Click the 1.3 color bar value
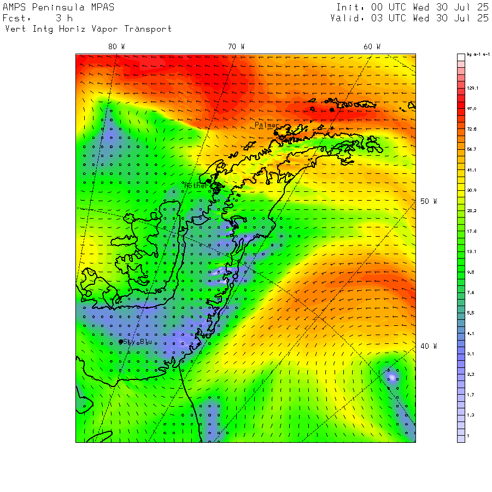Screen dimensions: 492x492 coord(471,415)
